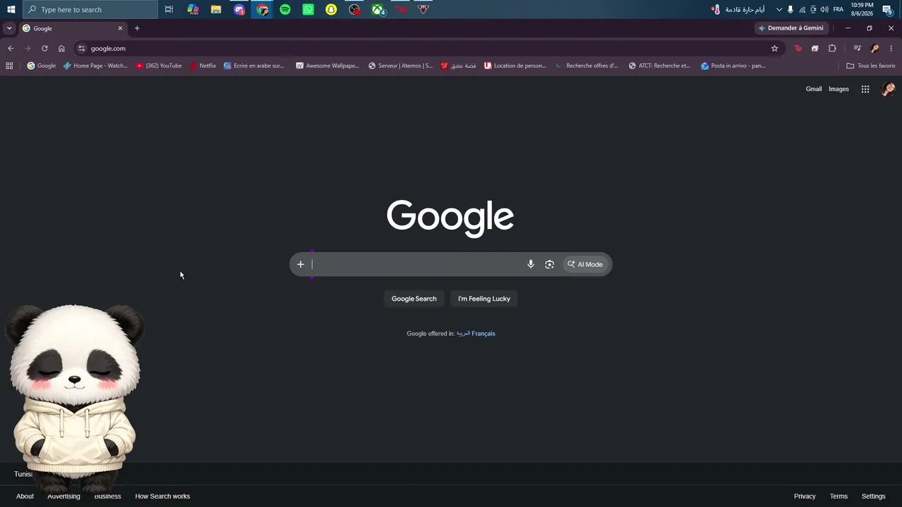The image size is (902, 507).
Task: Open the ATCT: Recherche bookmark
Action: pyautogui.click(x=660, y=65)
